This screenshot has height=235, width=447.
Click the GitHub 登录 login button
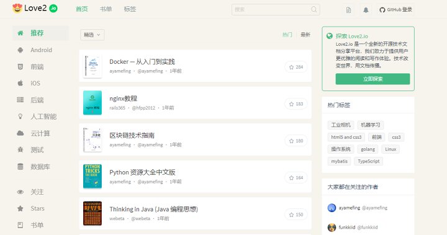395,10
